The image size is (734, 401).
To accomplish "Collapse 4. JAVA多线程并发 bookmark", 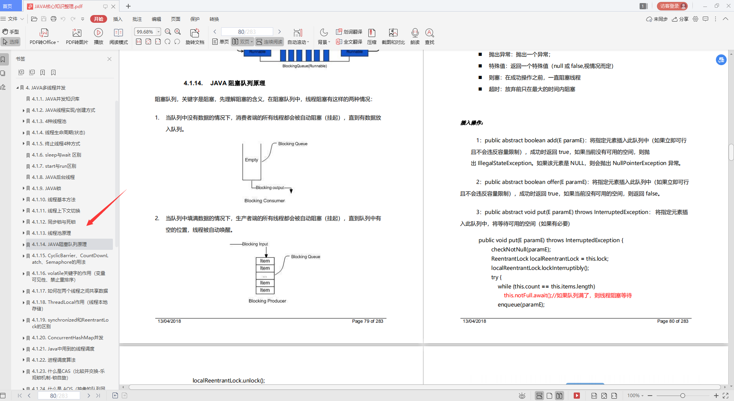I will point(17,88).
